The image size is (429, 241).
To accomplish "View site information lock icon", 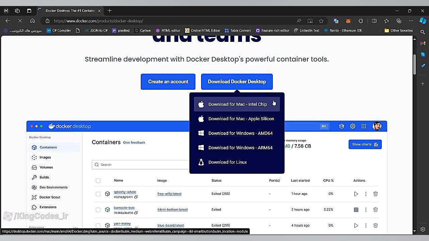I will coord(47,21).
